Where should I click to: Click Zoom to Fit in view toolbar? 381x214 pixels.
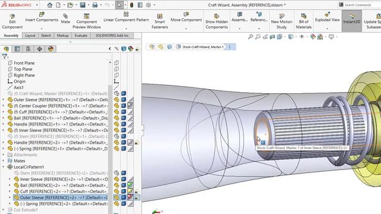(x=250, y=37)
